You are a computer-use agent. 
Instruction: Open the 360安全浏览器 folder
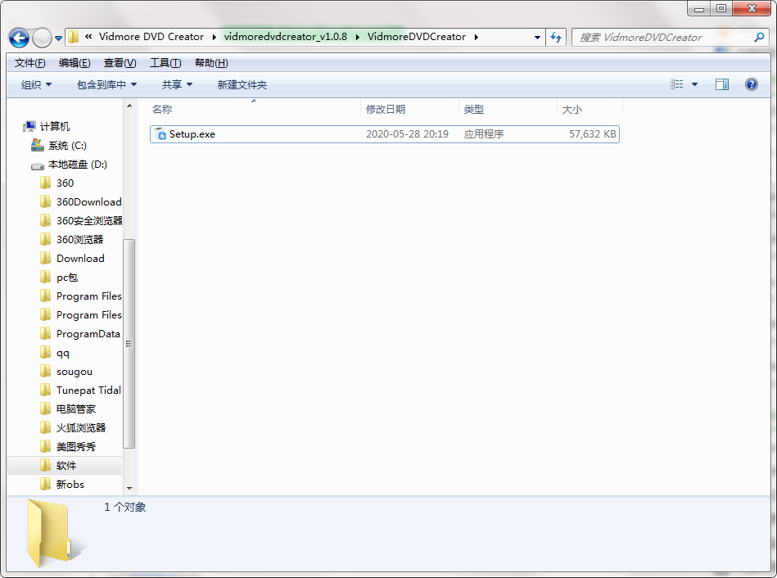tap(88, 221)
